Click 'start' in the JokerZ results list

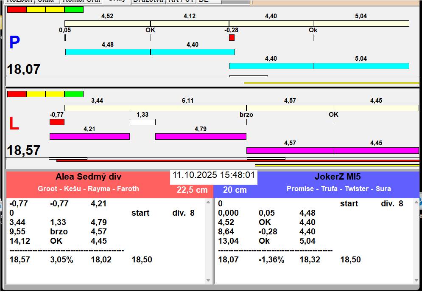(x=349, y=204)
